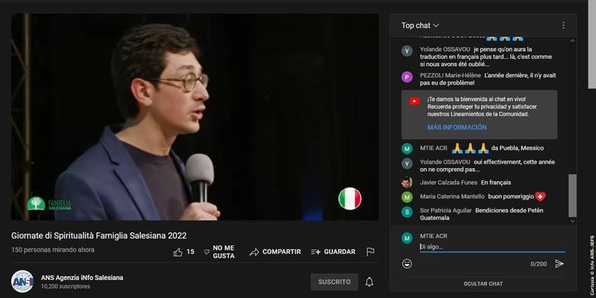
Task: Click Maria Caterina Mantello's avatar in chat
Action: tap(407, 197)
